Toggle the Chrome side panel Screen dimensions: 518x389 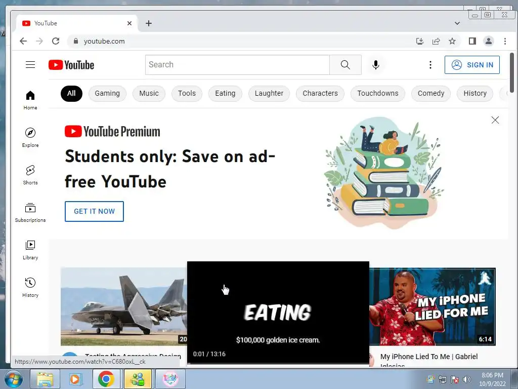pos(472,41)
